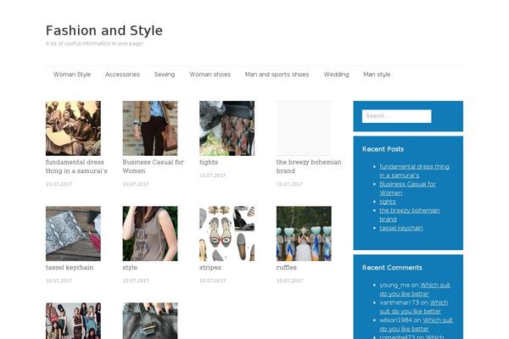Open Recent Posts link fundamental dress thing
The height and width of the screenshot is (339, 509).
(x=414, y=171)
